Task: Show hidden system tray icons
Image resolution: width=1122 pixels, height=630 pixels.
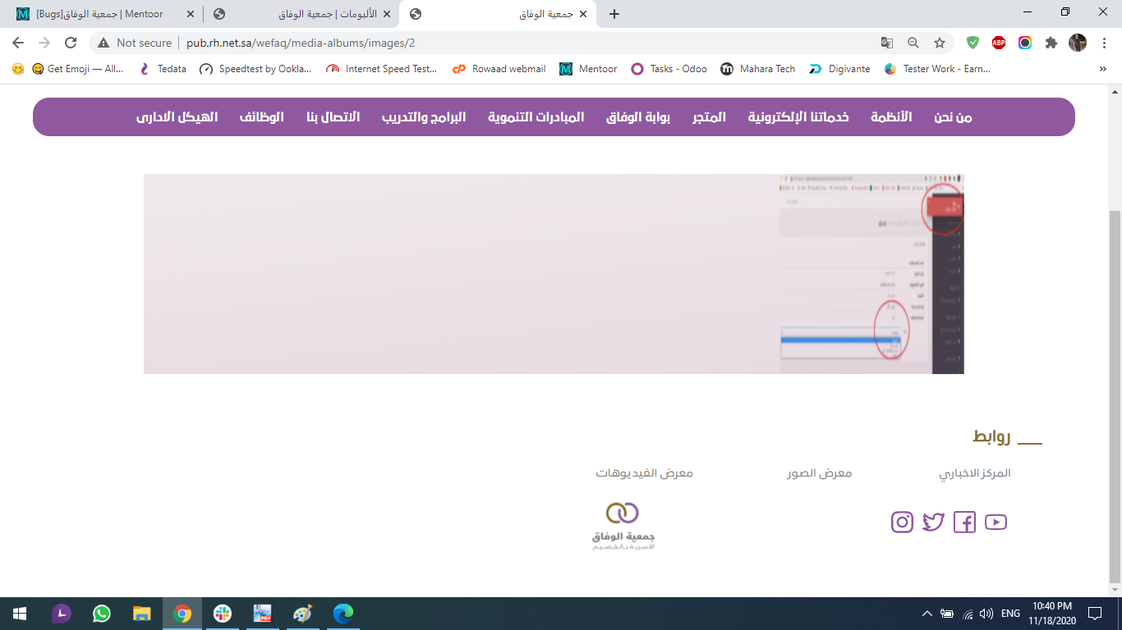Action: point(927,614)
